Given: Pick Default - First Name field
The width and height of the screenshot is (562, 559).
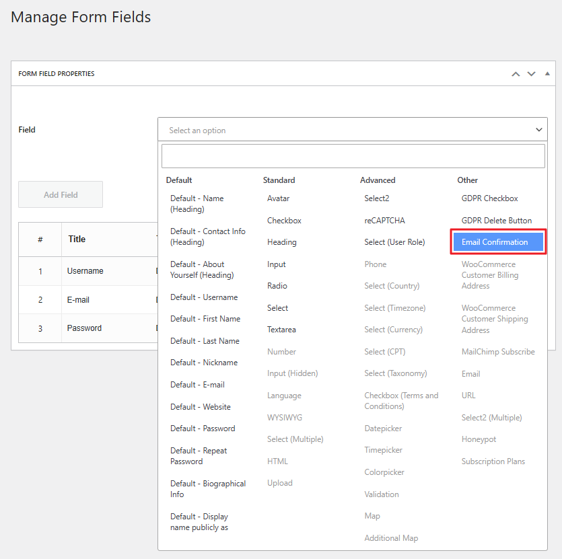Looking at the screenshot, I should click(x=205, y=319).
